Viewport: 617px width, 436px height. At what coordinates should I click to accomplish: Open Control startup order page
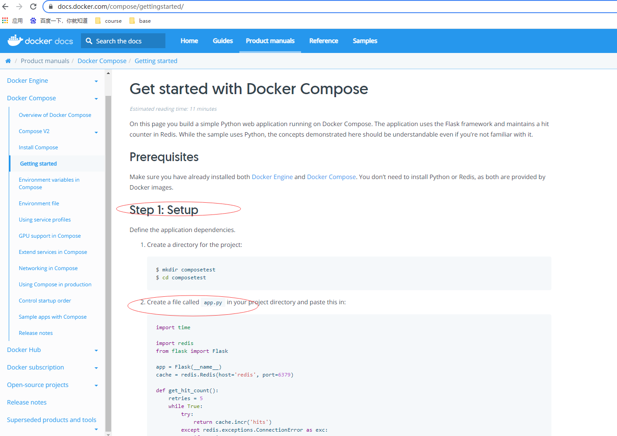point(45,301)
